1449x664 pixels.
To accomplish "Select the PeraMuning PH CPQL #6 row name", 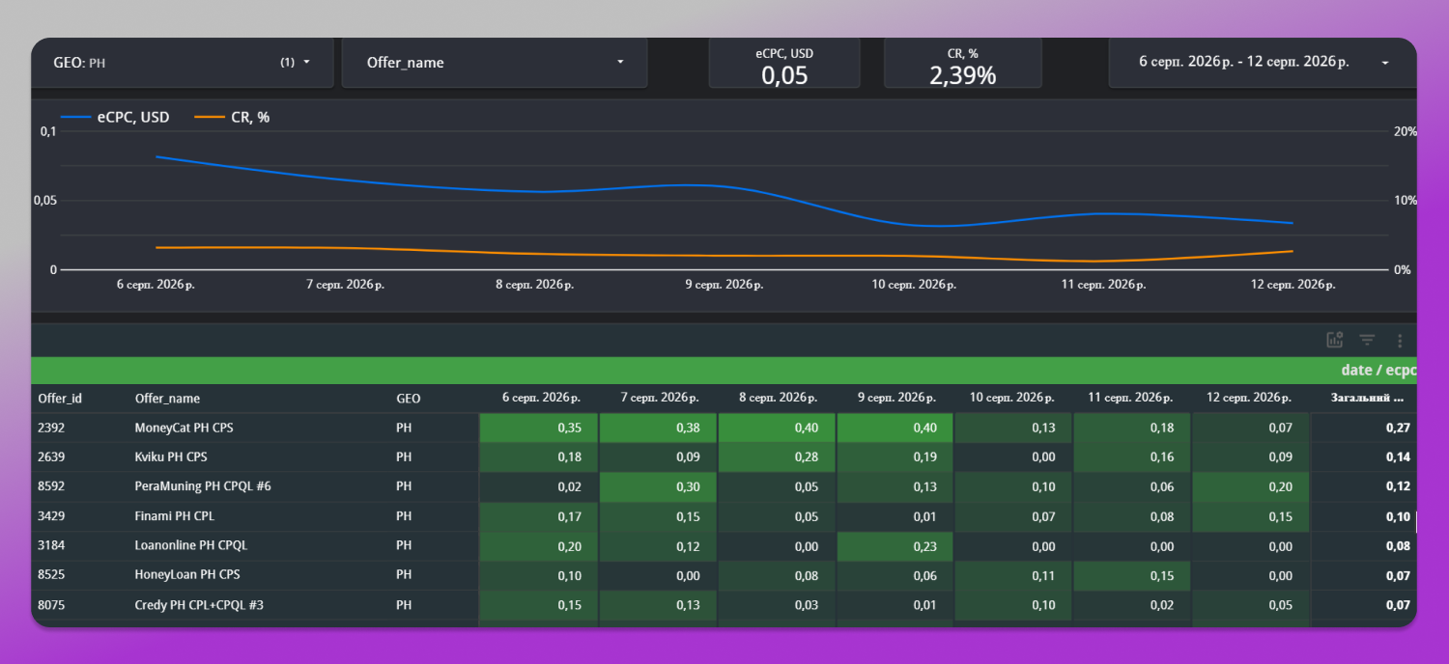I will [203, 486].
